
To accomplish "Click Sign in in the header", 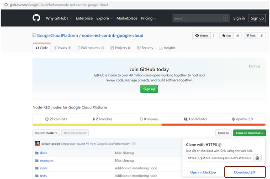I will 239,18.
